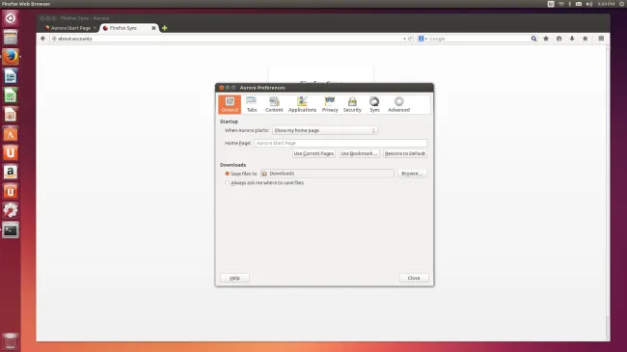
Task: Launch Files manager from the launcher
Action: [x=11, y=38]
